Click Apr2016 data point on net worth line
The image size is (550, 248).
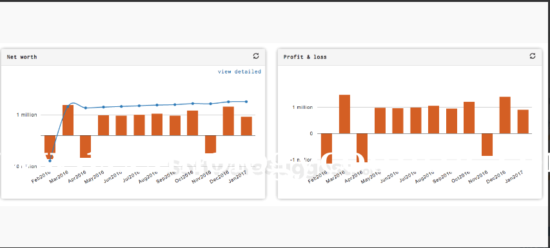click(x=86, y=108)
